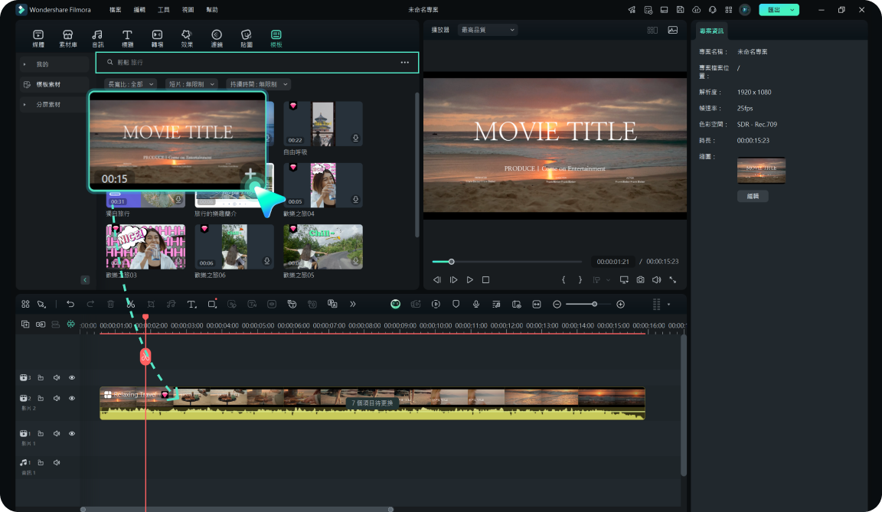Click the player stop button
This screenshot has height=512, width=882.
(x=486, y=280)
